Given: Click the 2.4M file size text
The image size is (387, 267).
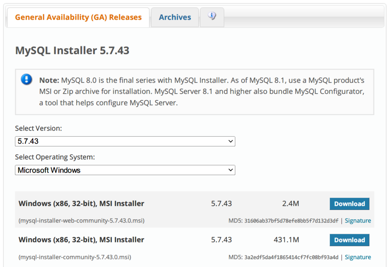Looking at the screenshot, I should click(291, 204).
